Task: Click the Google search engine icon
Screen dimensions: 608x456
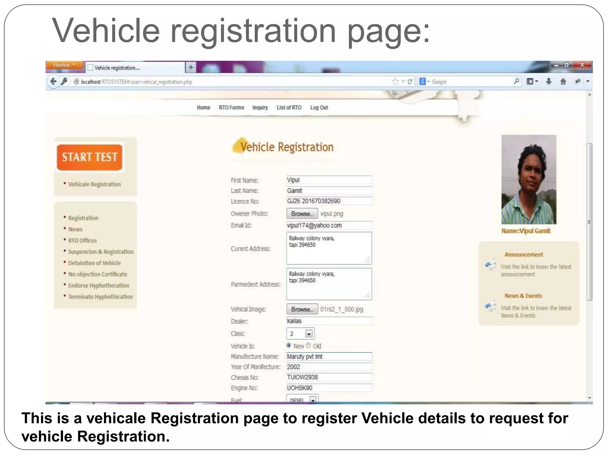Action: click(x=422, y=82)
